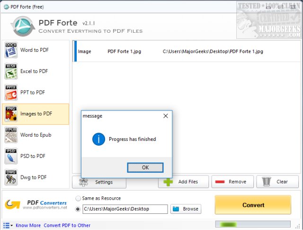The height and width of the screenshot is (230, 303).
Task: Select the PDF Forte 1.jpg file name
Action: (x=124, y=52)
